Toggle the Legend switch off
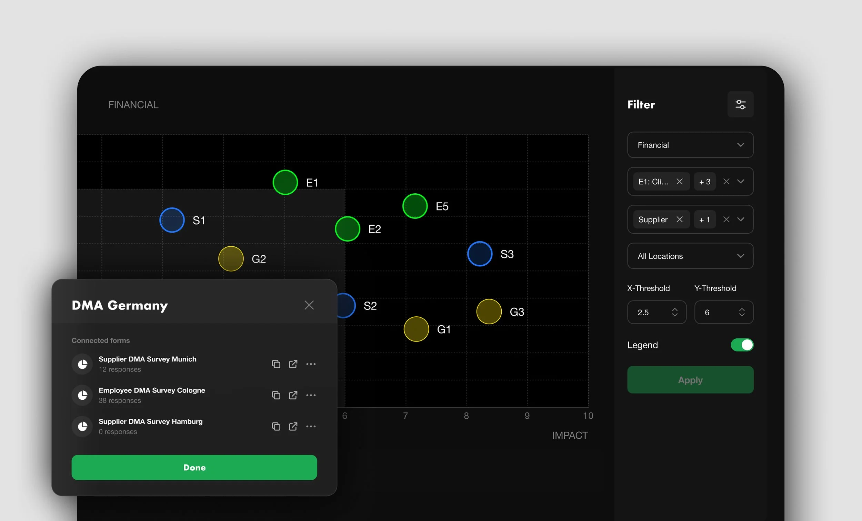Screen dimensions: 862x521 (x=742, y=345)
